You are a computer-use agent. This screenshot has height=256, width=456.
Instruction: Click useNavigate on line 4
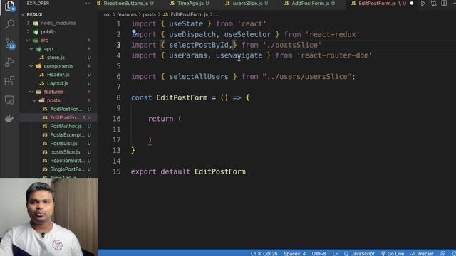click(239, 55)
